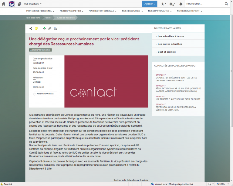Open Best of du mois
This screenshot has height=186, width=233.
pyautogui.click(x=167, y=52)
